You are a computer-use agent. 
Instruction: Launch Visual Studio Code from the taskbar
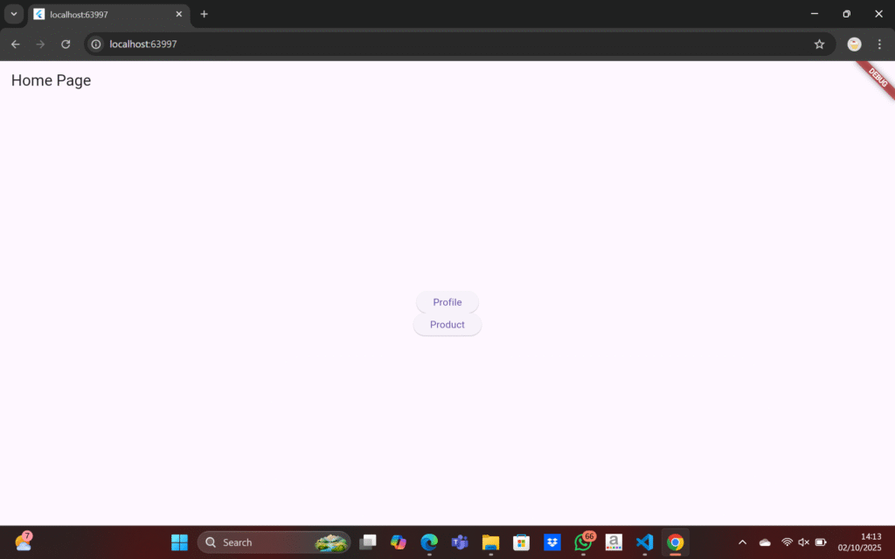644,542
